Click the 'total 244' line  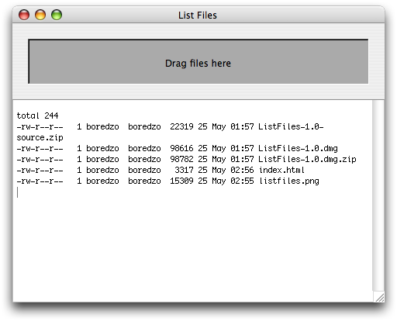[37, 116]
